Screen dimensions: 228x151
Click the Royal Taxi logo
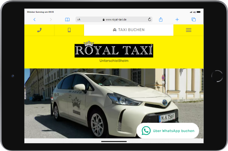coord(114,49)
